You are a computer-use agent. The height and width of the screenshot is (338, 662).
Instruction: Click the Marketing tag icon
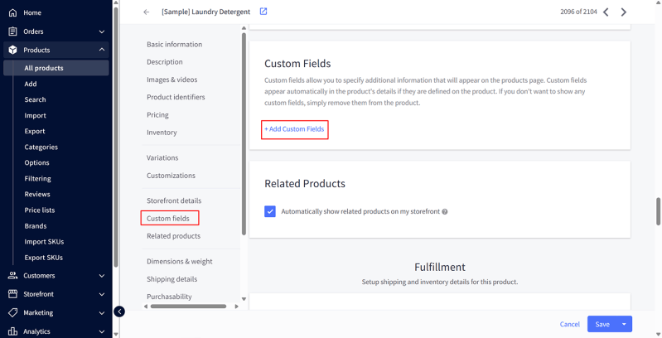pyautogui.click(x=12, y=312)
